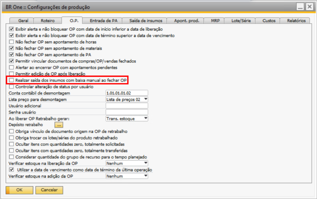Minimize the BR One configuration window
This screenshot has height=199, width=317.
coord(301,7)
